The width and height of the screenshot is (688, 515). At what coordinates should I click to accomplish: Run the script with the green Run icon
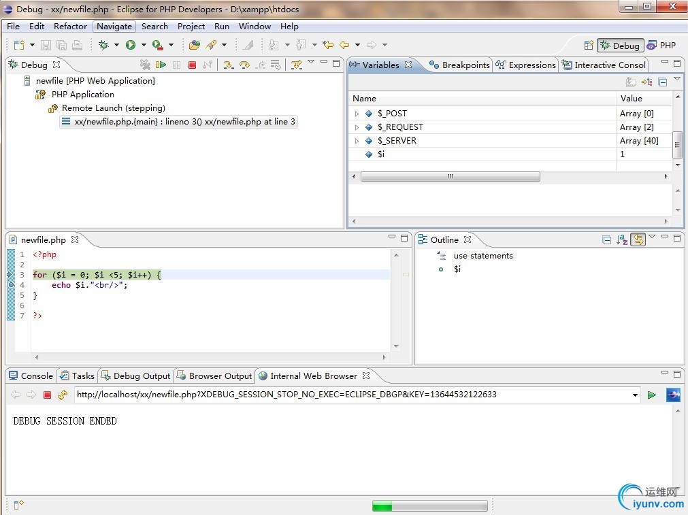coord(130,45)
